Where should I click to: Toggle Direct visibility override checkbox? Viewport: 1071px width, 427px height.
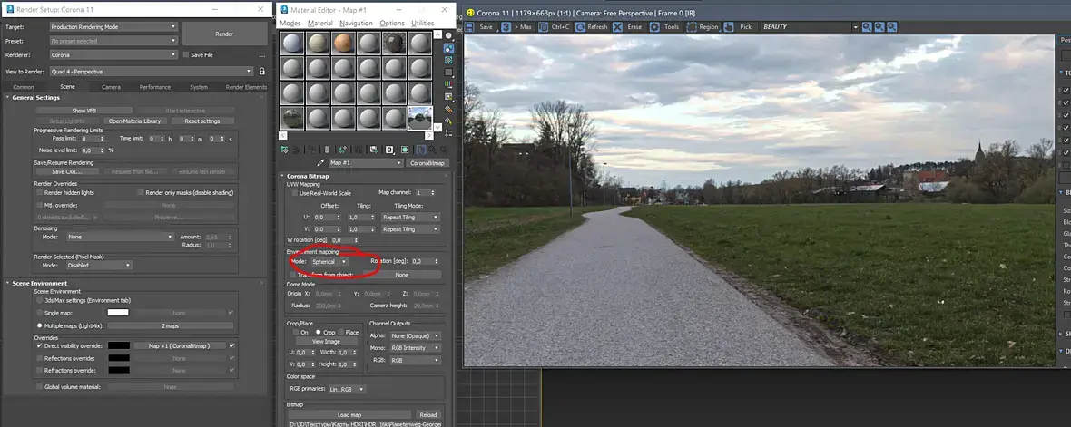pyautogui.click(x=39, y=345)
